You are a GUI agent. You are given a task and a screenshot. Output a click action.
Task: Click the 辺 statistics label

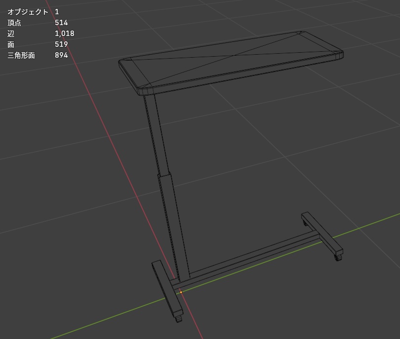coord(11,34)
